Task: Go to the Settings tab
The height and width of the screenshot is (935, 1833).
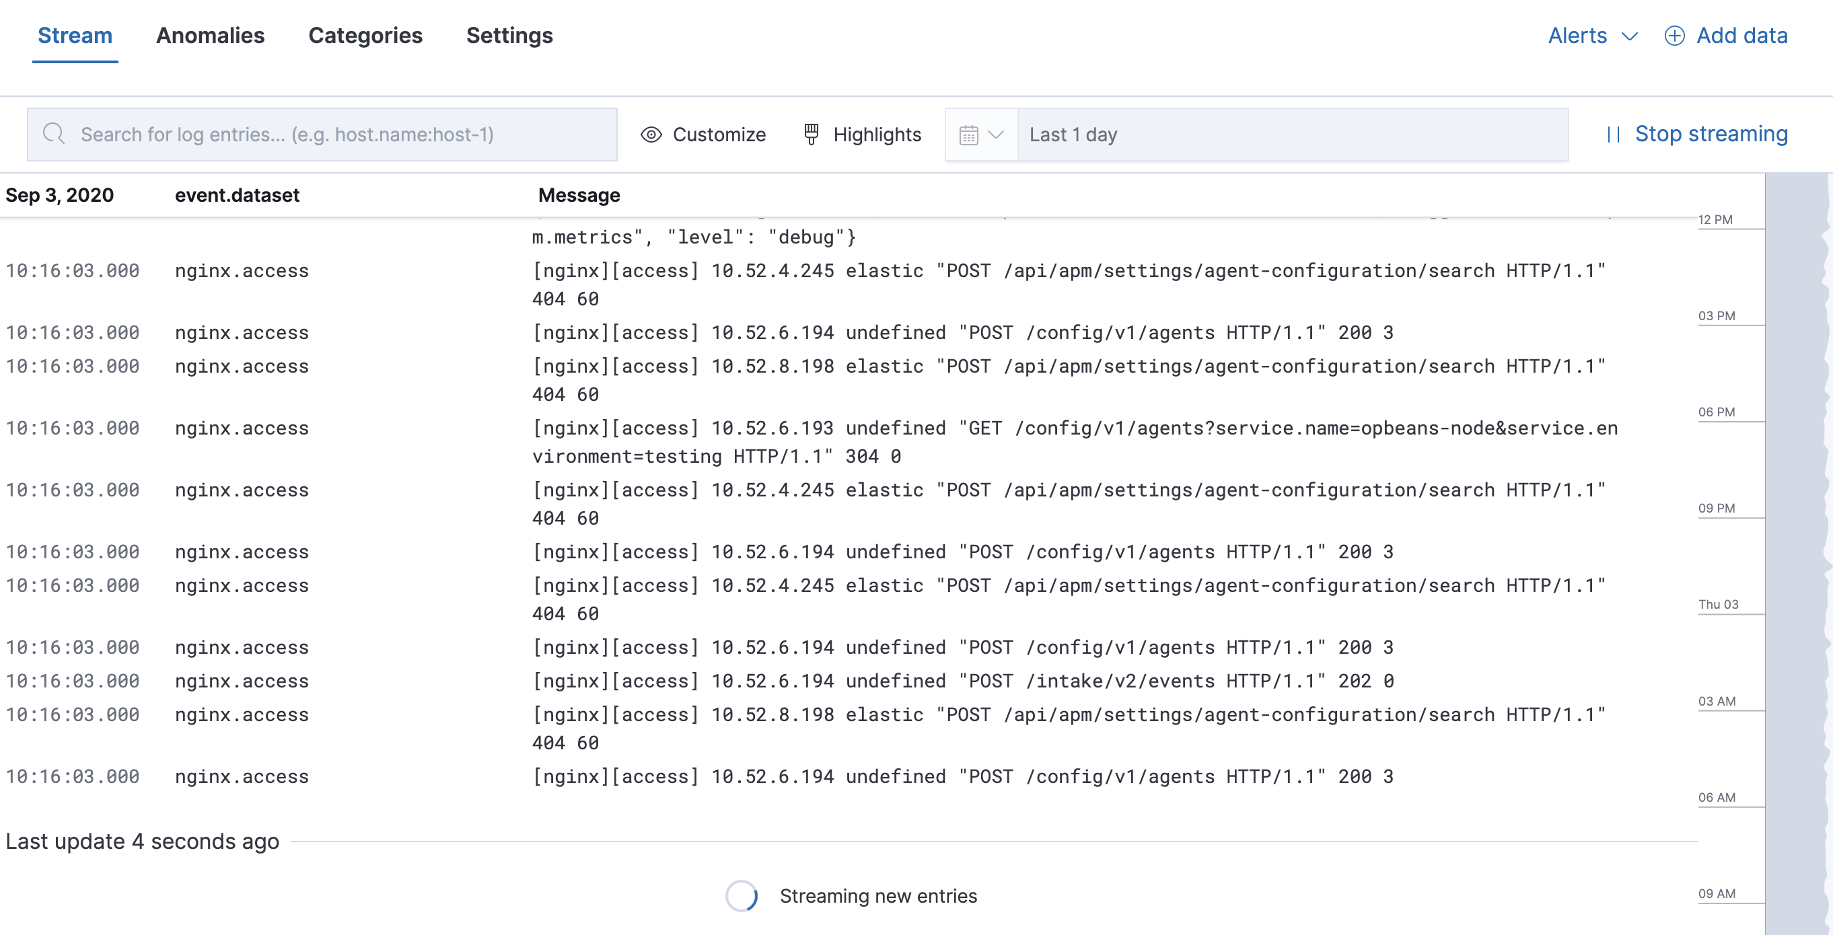Action: tap(509, 36)
